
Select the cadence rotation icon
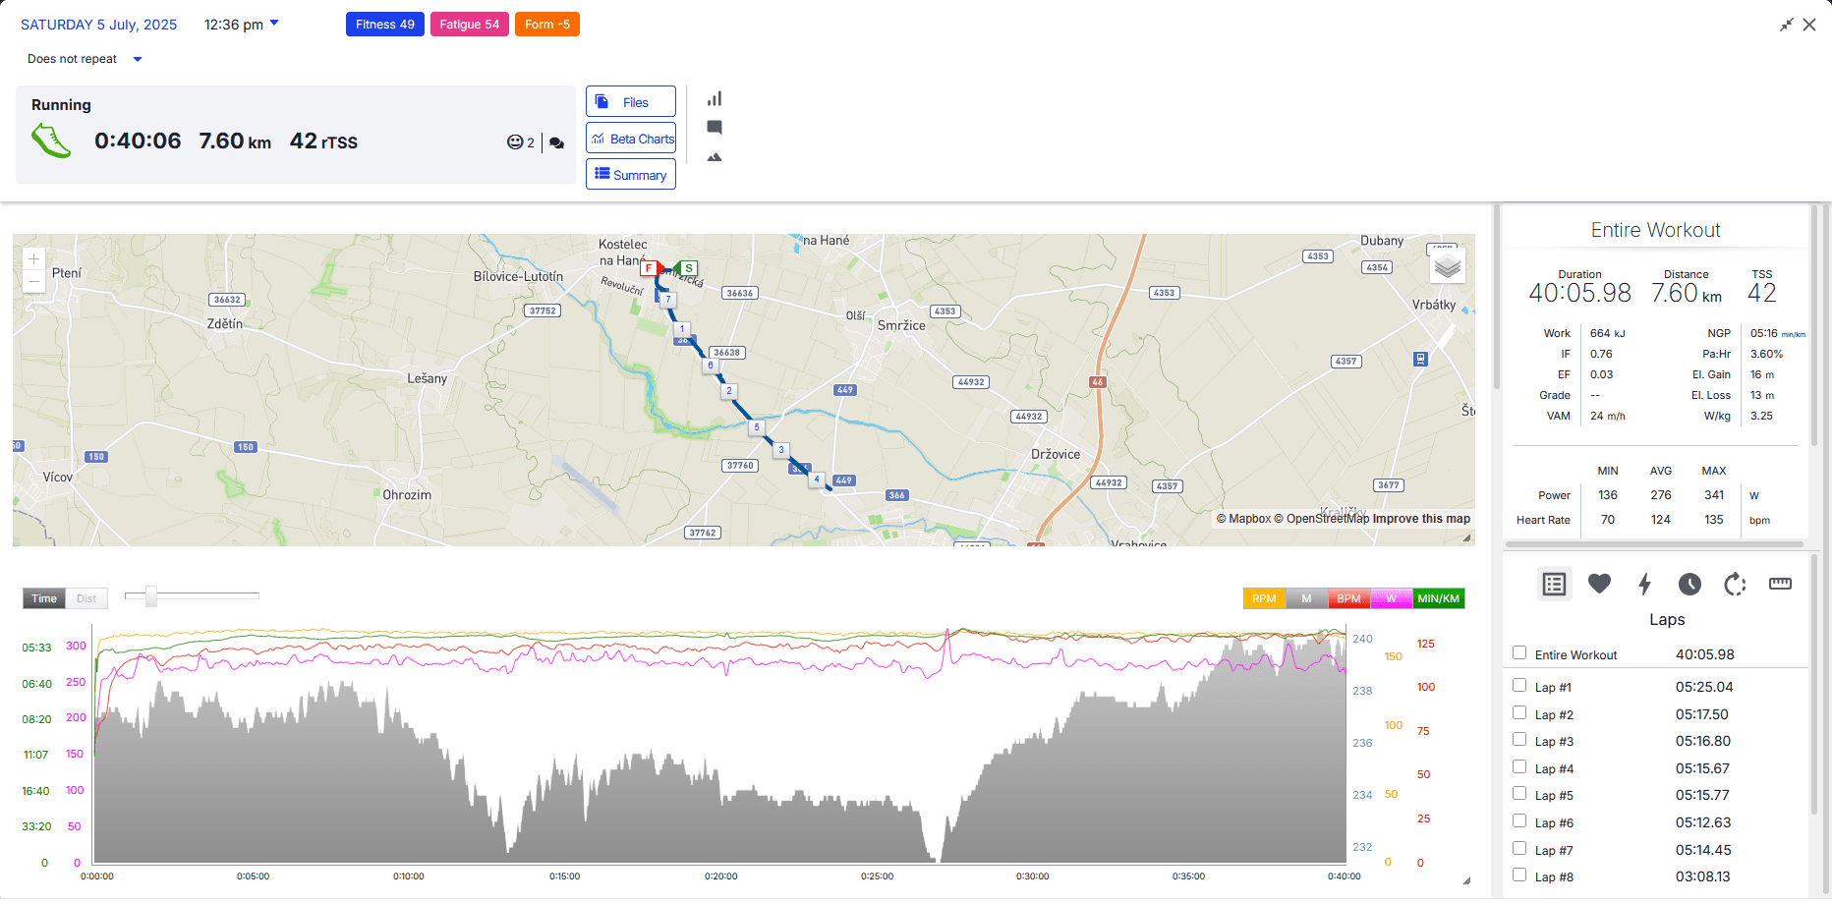point(1735,584)
